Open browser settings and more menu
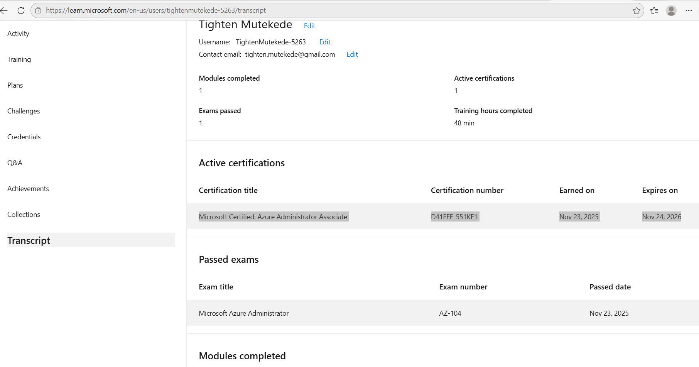 point(689,10)
